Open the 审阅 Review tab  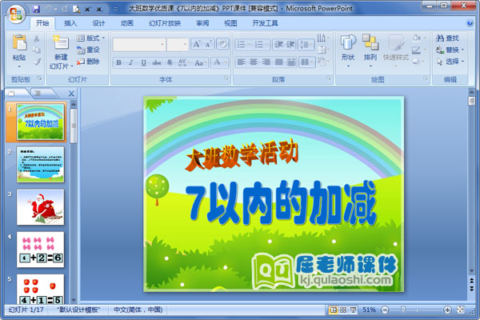pos(202,23)
